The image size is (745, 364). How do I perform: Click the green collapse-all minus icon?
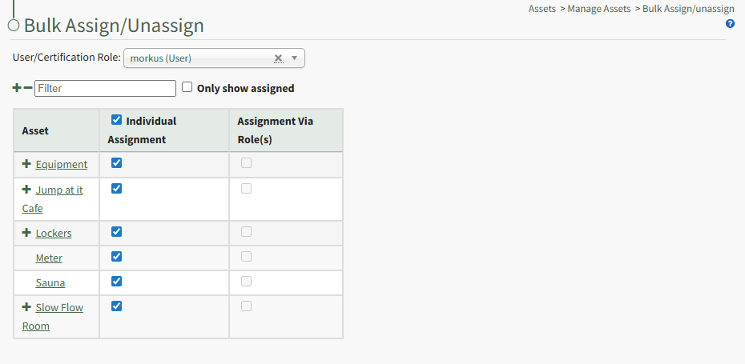28,88
